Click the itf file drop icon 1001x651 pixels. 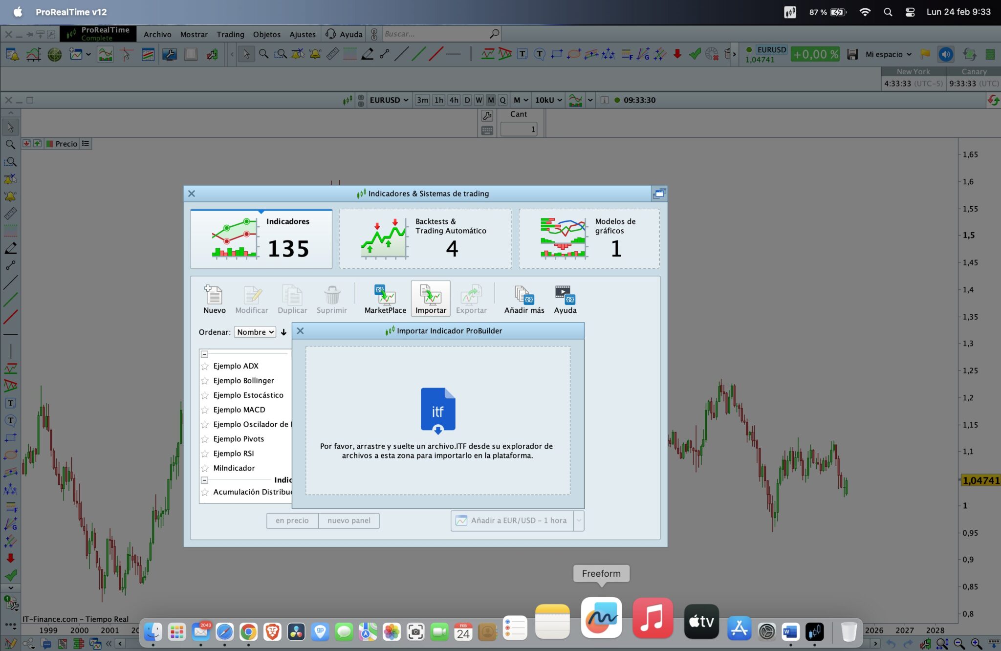coord(437,411)
